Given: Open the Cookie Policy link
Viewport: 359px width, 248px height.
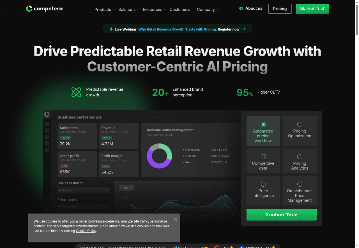Looking at the screenshot, I should (x=86, y=231).
